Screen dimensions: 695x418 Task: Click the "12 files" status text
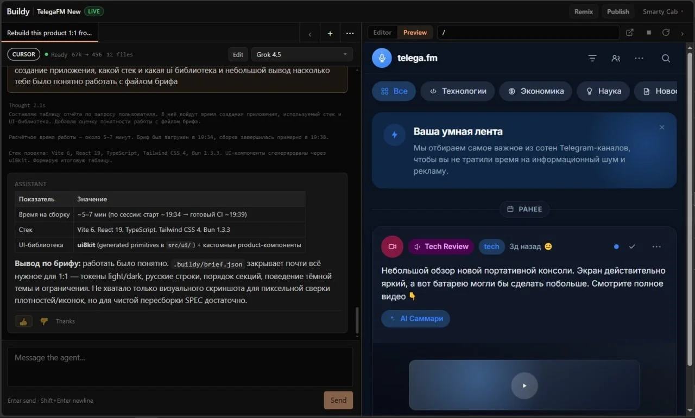point(119,54)
